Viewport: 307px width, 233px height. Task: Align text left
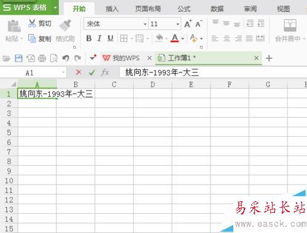[215, 38]
